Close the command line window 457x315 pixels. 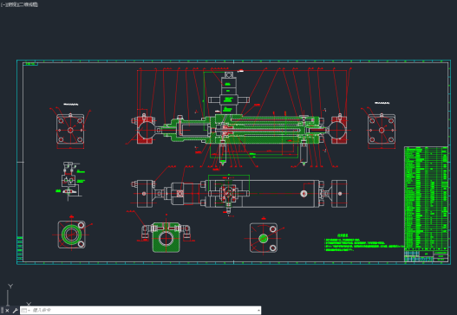pos(7,311)
